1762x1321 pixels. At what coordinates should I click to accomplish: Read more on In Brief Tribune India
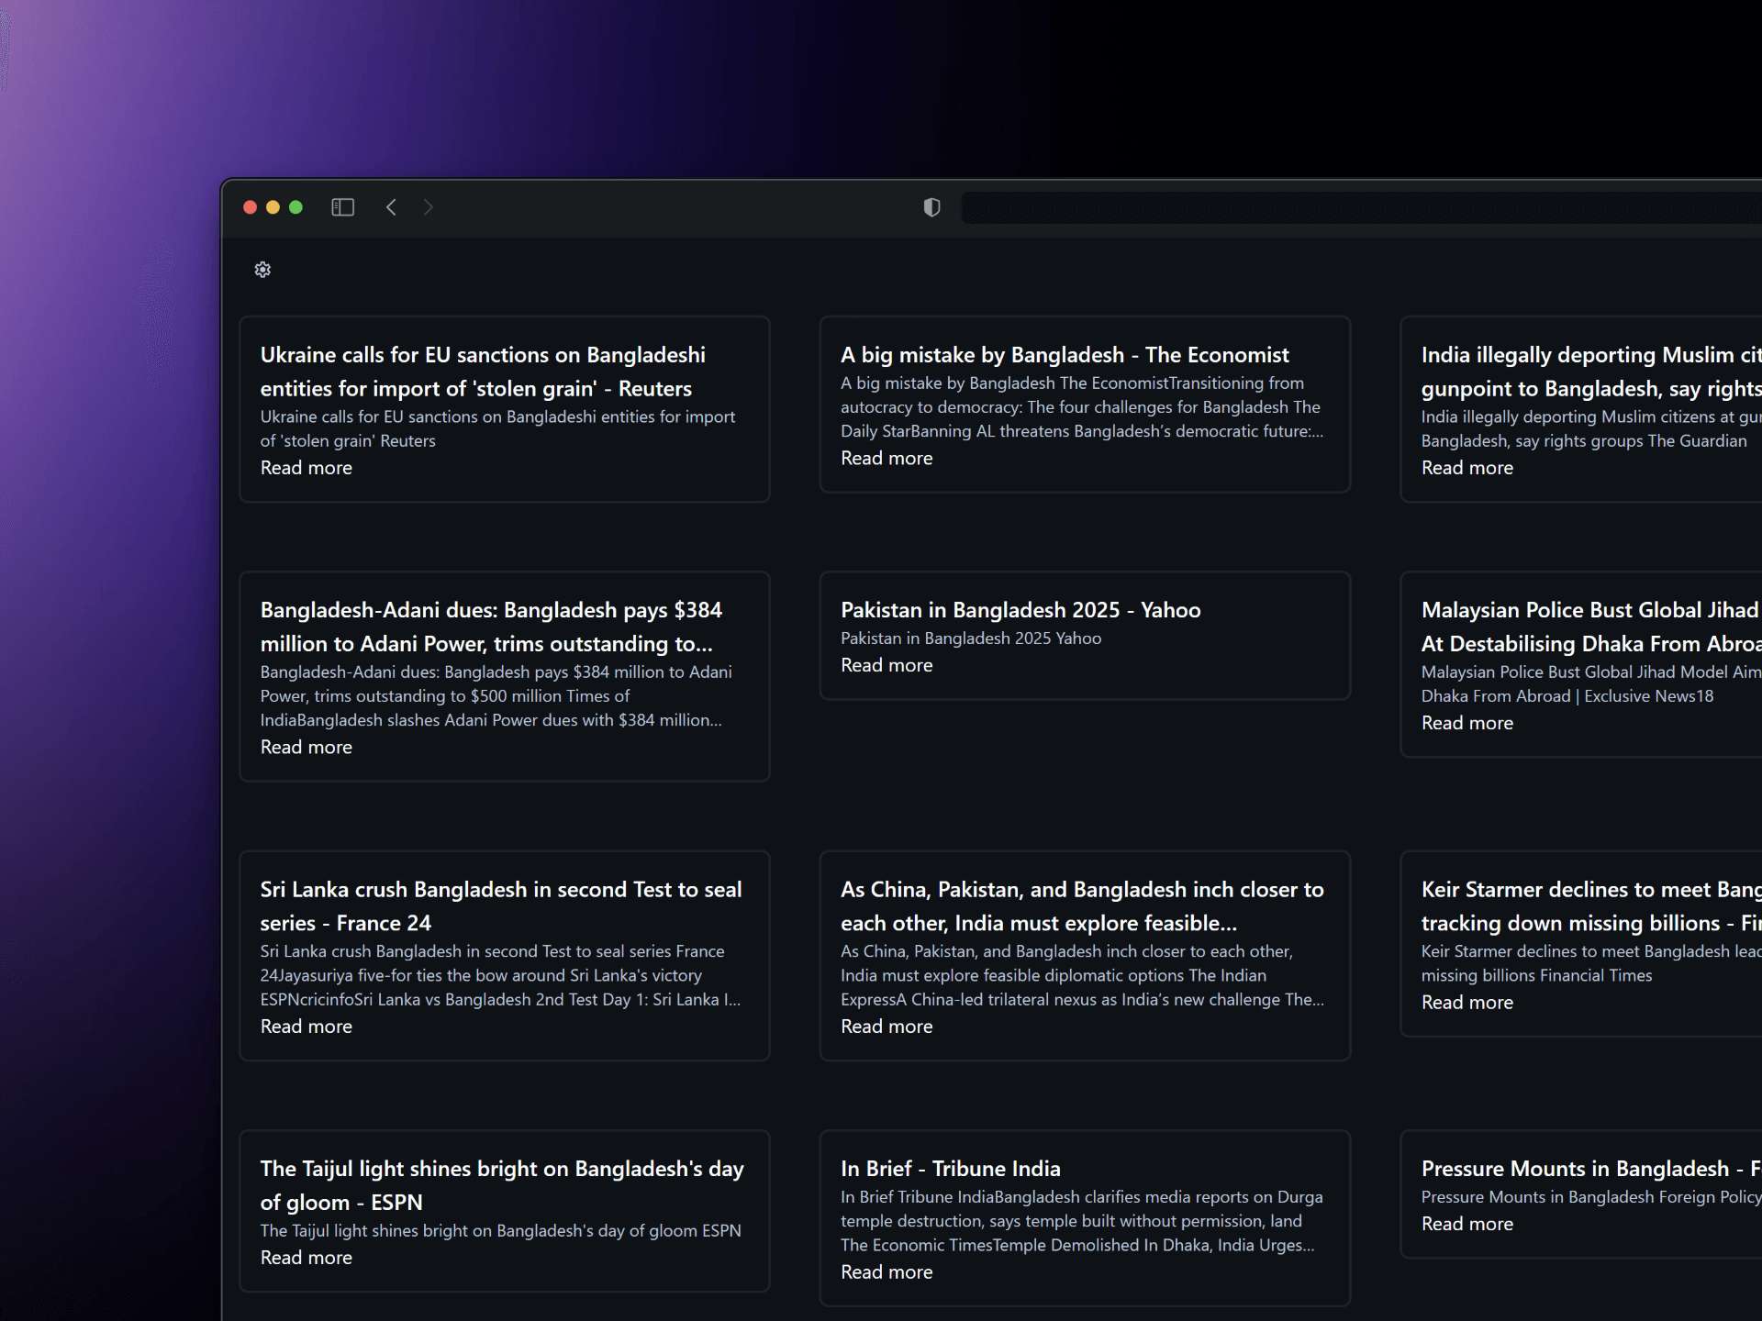[887, 1272]
